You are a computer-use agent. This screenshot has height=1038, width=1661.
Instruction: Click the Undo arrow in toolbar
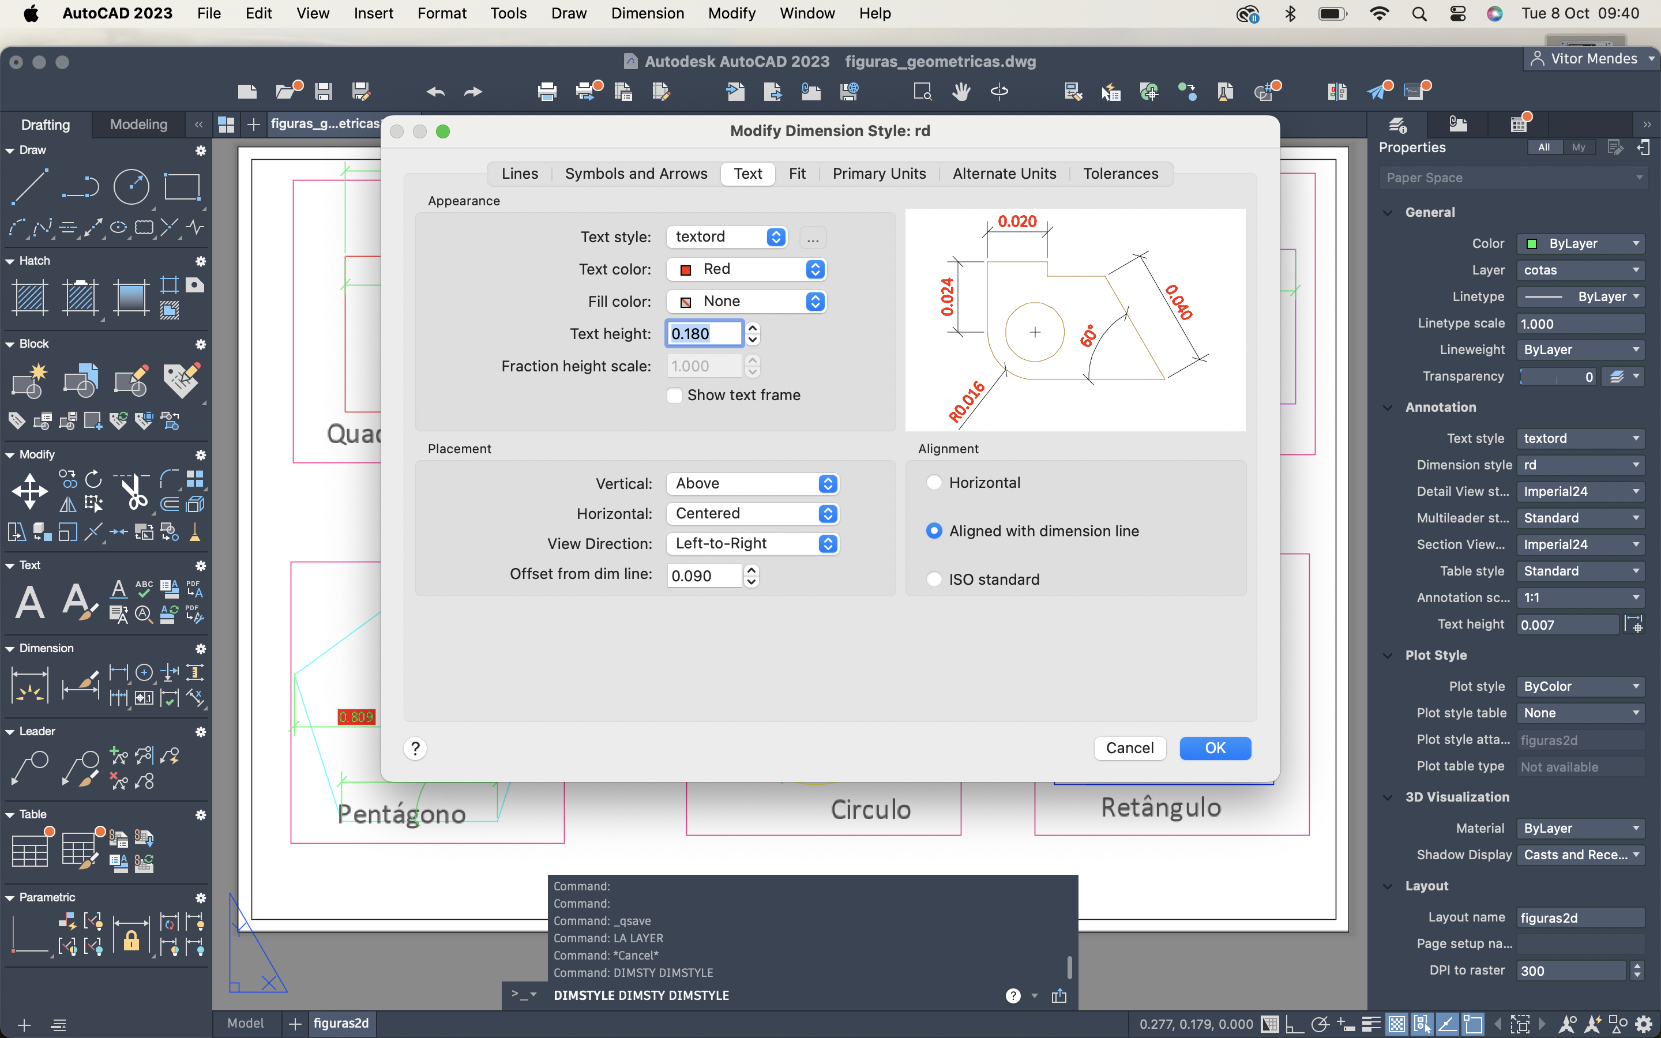[x=435, y=91]
